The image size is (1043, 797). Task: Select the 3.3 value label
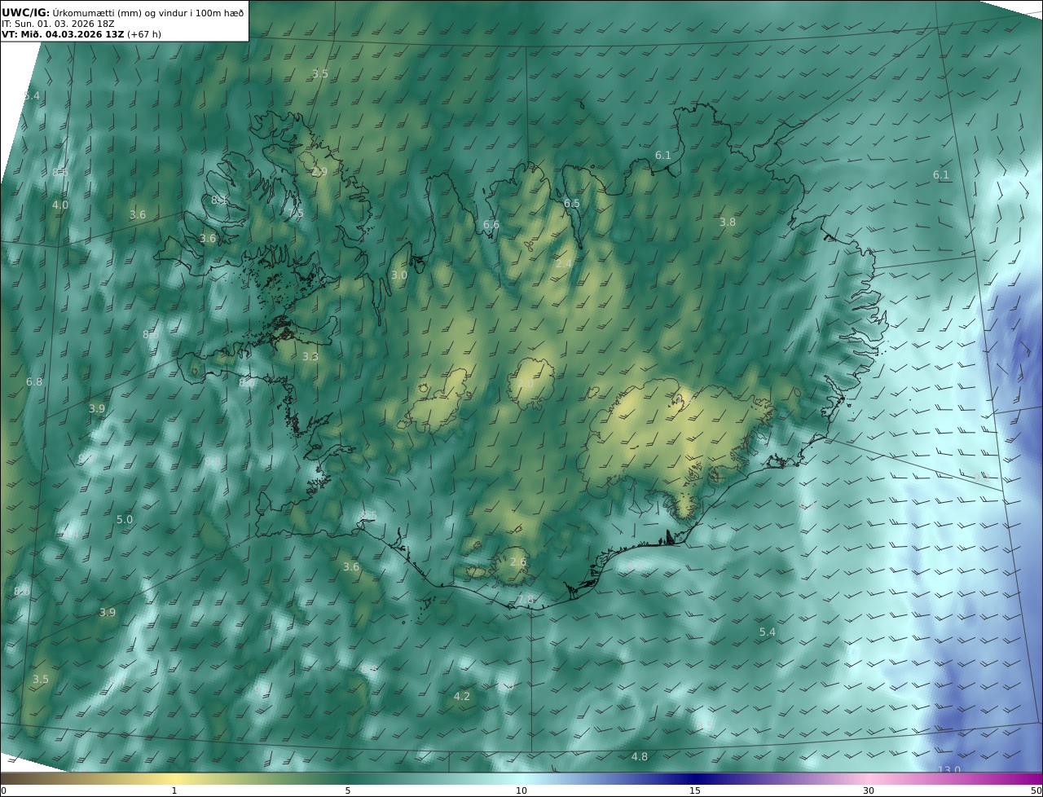(x=310, y=357)
